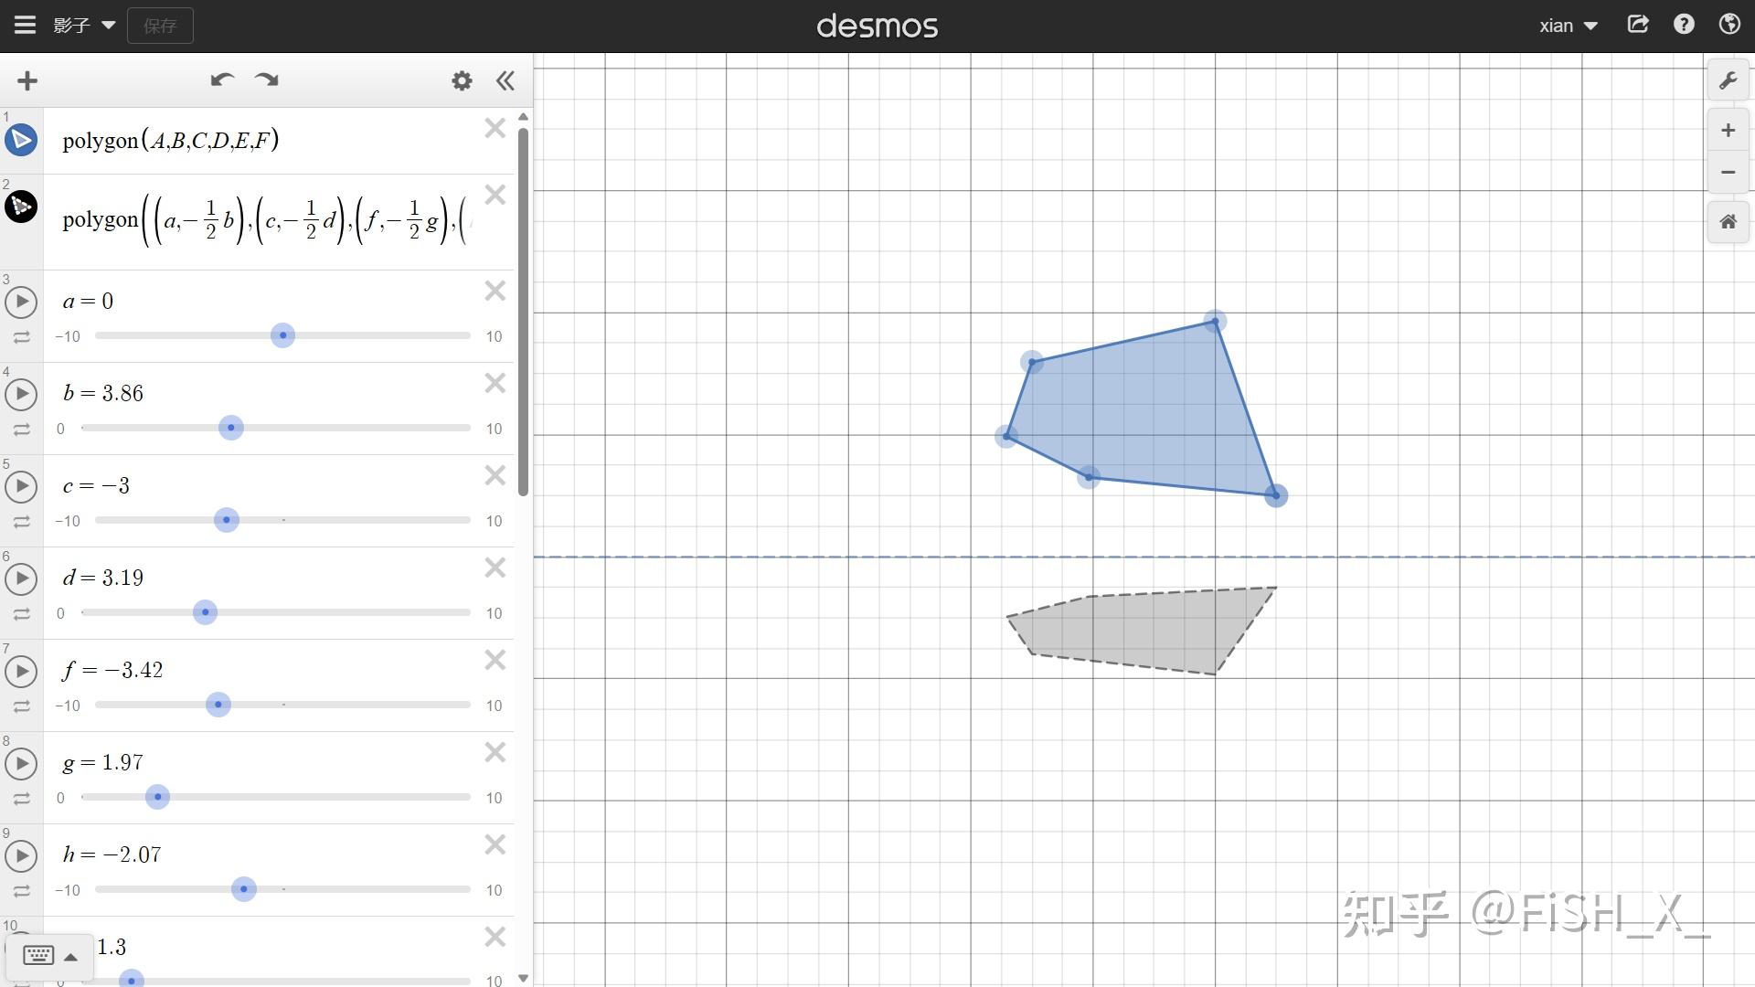The image size is (1755, 987).
Task: Hide the polygon(A,B,C,D,E,F) expression
Action: (x=21, y=140)
